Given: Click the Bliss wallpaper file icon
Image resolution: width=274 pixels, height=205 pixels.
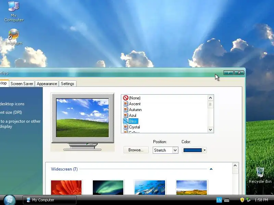Looking at the screenshot, I should point(126,121).
